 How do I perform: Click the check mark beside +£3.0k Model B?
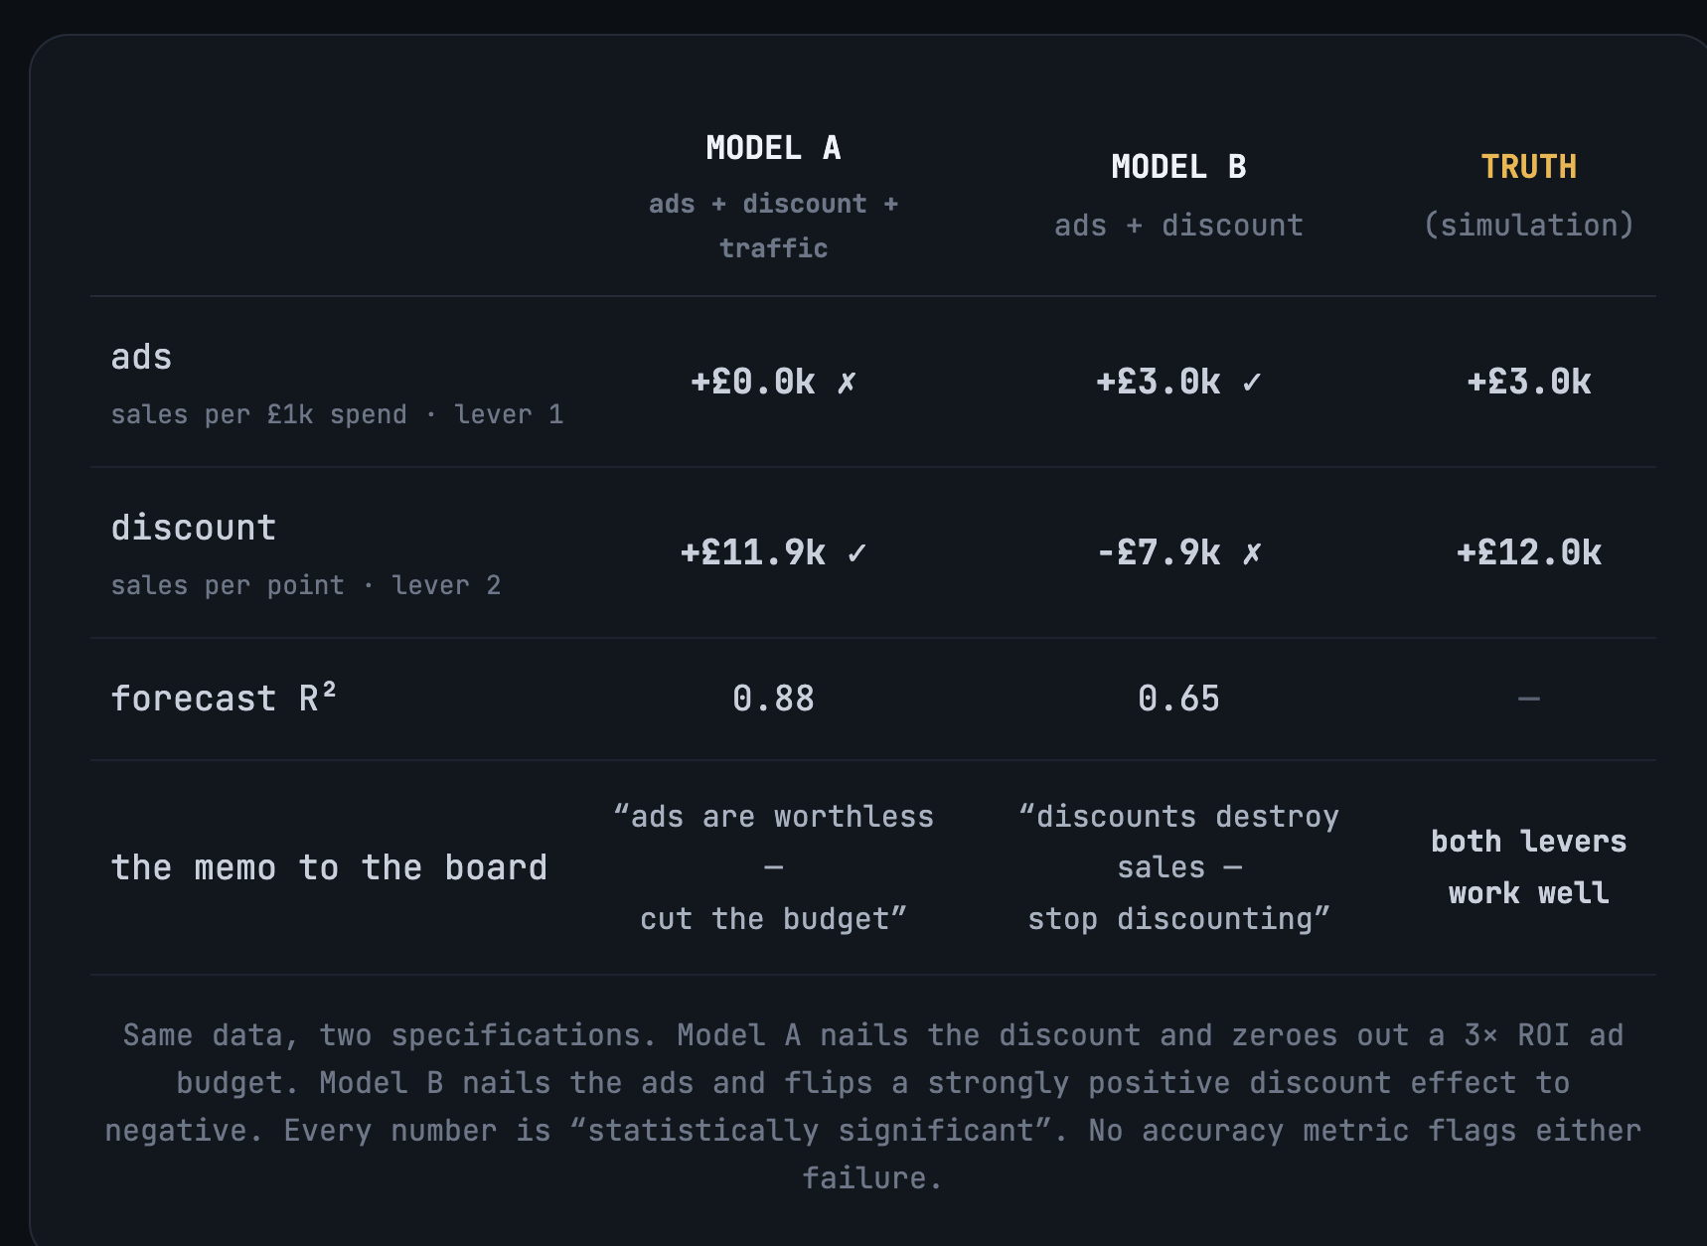[x=1252, y=383]
